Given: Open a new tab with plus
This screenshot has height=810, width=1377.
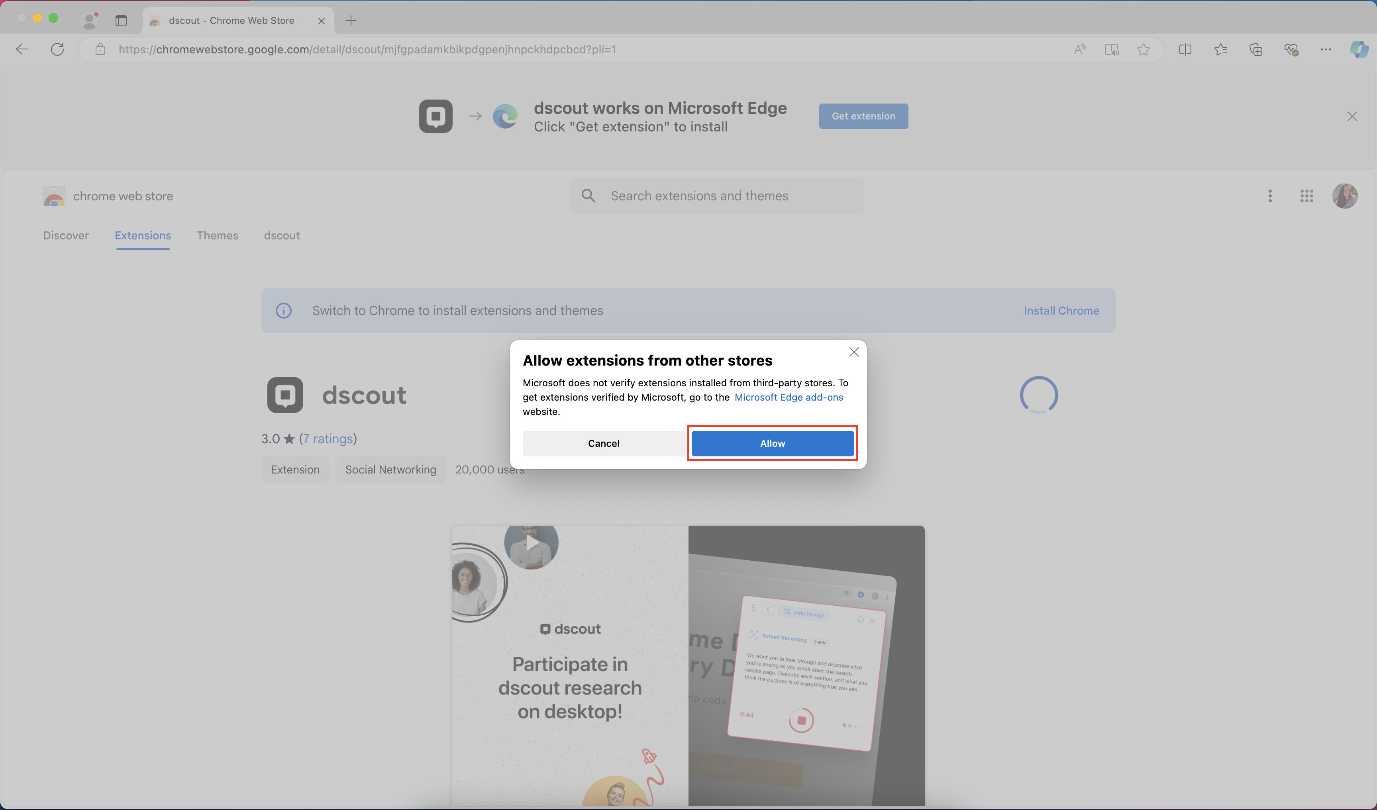Looking at the screenshot, I should pos(351,20).
